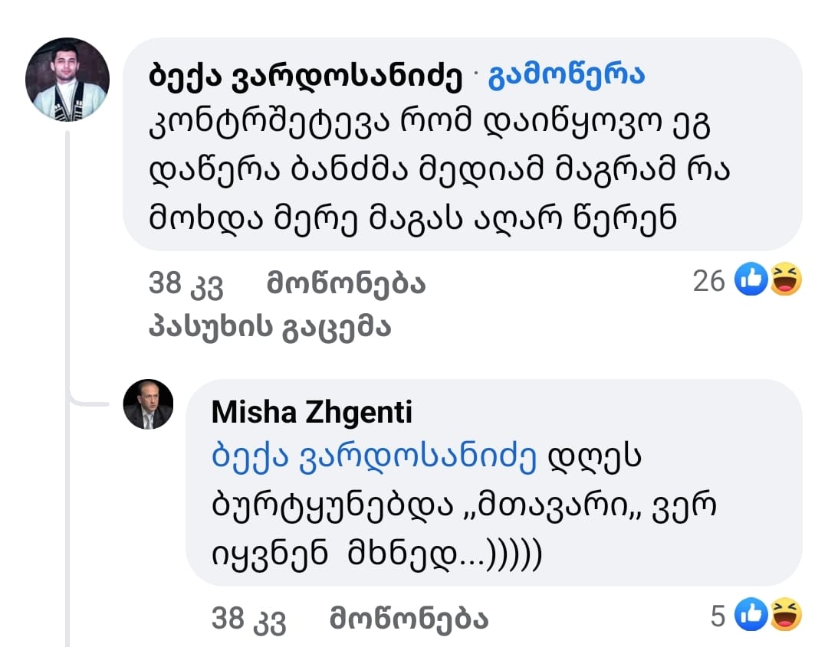Open Misha Zhgenti's profile from the name
Viewport: 828px width, 647px height.
click(311, 413)
